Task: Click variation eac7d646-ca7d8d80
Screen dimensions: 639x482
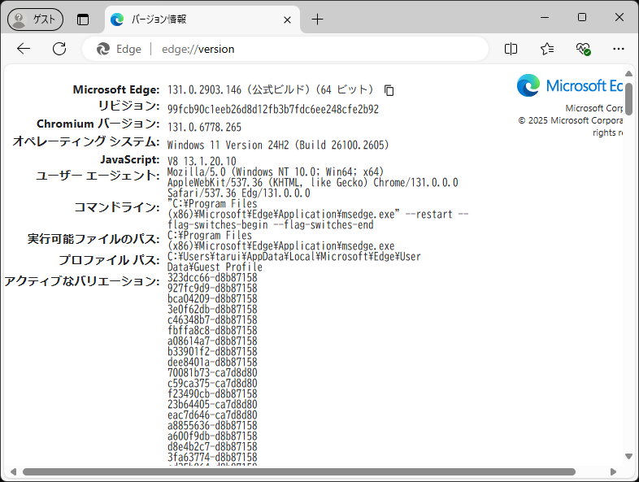Action: click(x=212, y=415)
